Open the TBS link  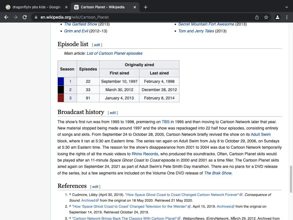coord(166,122)
